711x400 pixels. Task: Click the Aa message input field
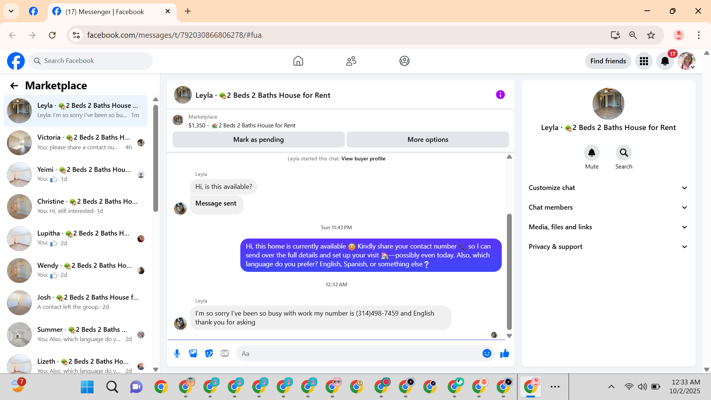pyautogui.click(x=359, y=353)
